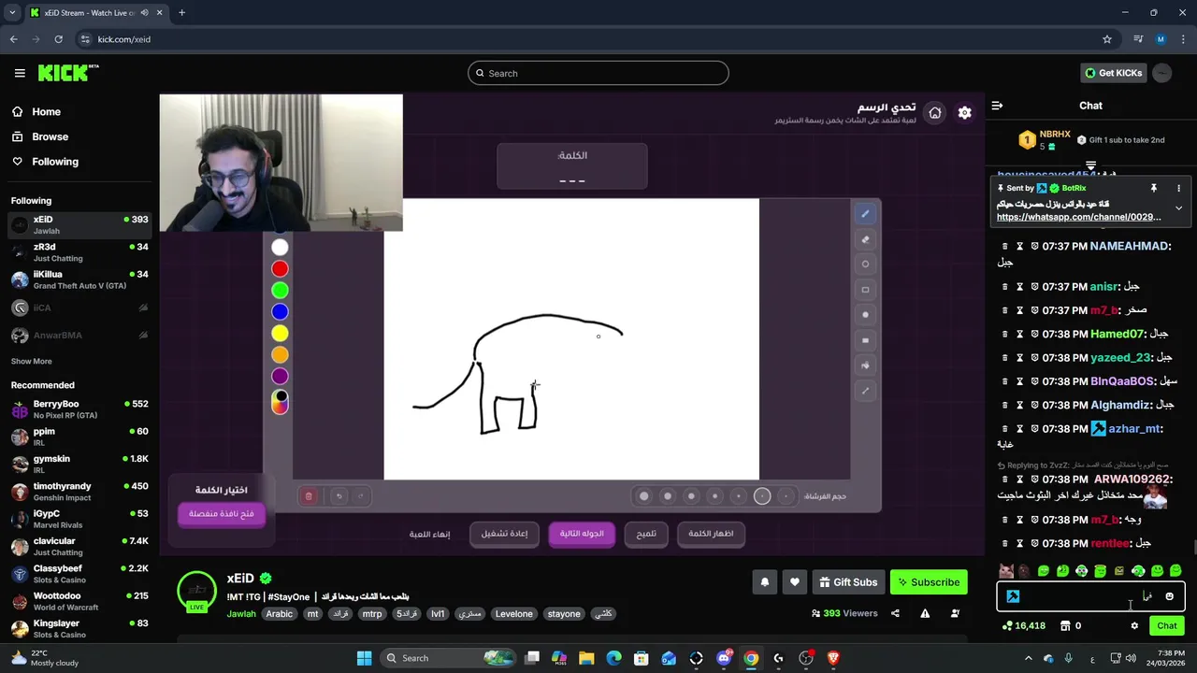Choose the filled circle shape tool
Image resolution: width=1197 pixels, height=673 pixels.
865,315
